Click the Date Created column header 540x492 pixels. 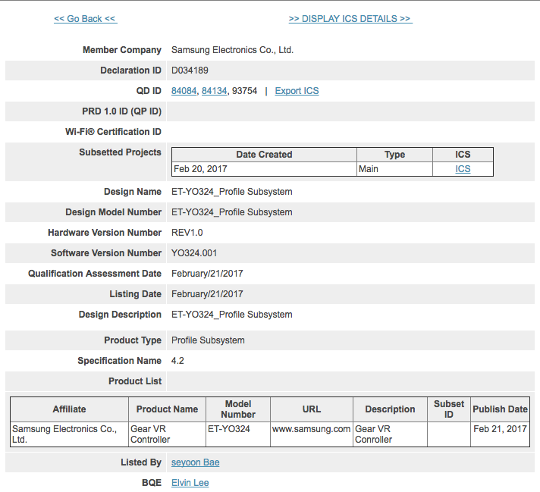(x=264, y=155)
